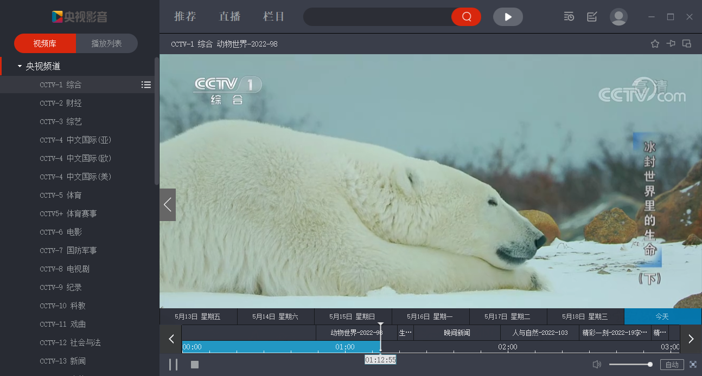The image size is (702, 376).
Task: Click the playhead marker at 01:12:55
Action: (x=380, y=360)
